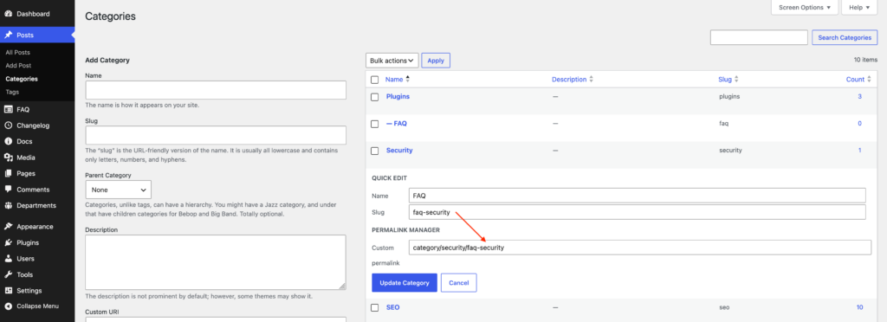The height and width of the screenshot is (322, 887).
Task: Click the "10 items" count text
Action: (x=865, y=60)
